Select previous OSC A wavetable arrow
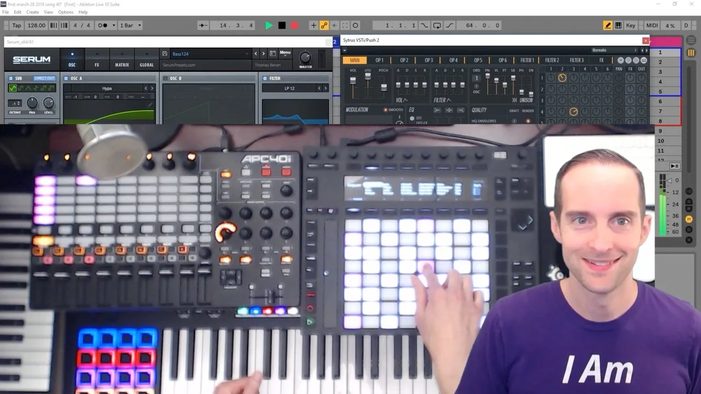The width and height of the screenshot is (701, 394). (x=146, y=88)
